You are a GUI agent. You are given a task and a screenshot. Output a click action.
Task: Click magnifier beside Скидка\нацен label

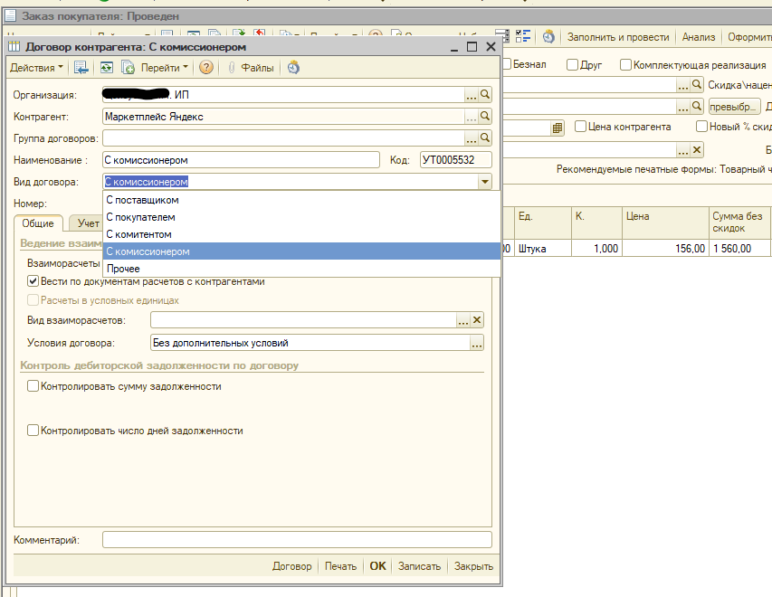pos(697,85)
